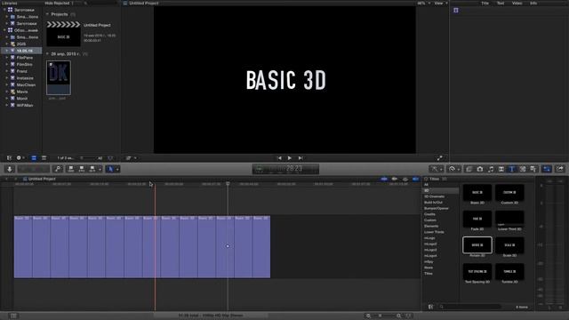Enter full screen viewer playback
This screenshot has width=569, height=320.
pos(440,158)
